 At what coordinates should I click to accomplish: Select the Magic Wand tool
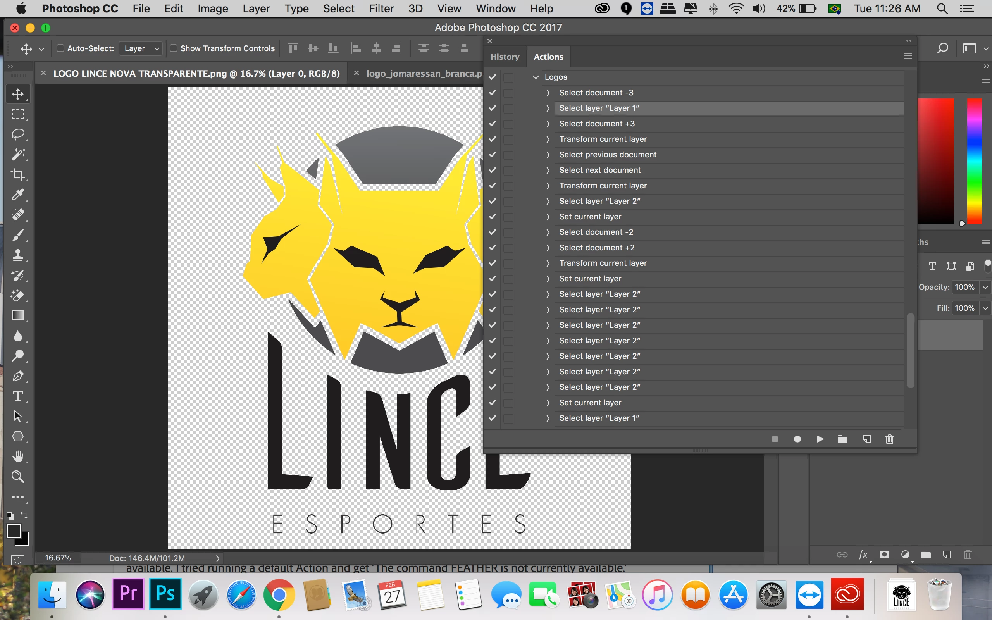pos(17,154)
